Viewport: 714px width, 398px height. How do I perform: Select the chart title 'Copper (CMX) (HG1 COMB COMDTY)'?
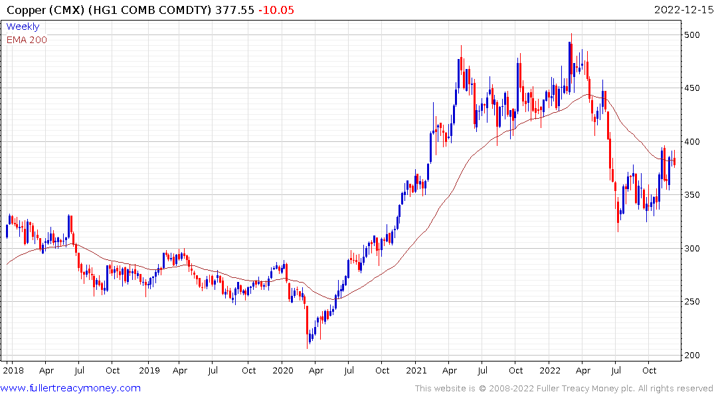[109, 10]
